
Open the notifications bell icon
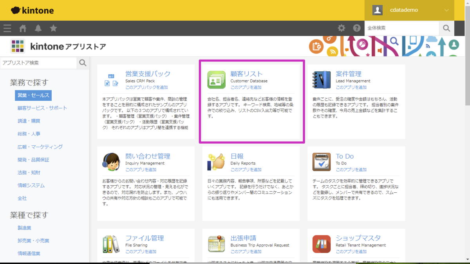tap(38, 28)
